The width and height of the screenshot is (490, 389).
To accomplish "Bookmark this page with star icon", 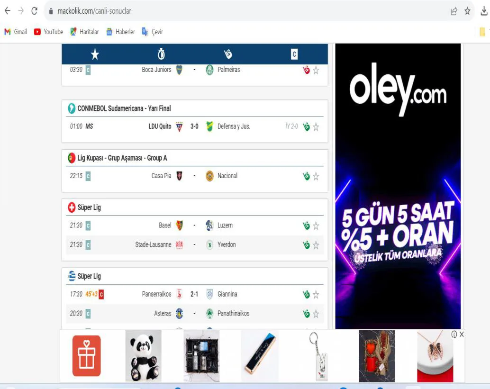I will click(x=468, y=11).
